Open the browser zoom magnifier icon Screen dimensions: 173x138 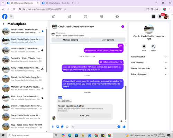(152, 9)
